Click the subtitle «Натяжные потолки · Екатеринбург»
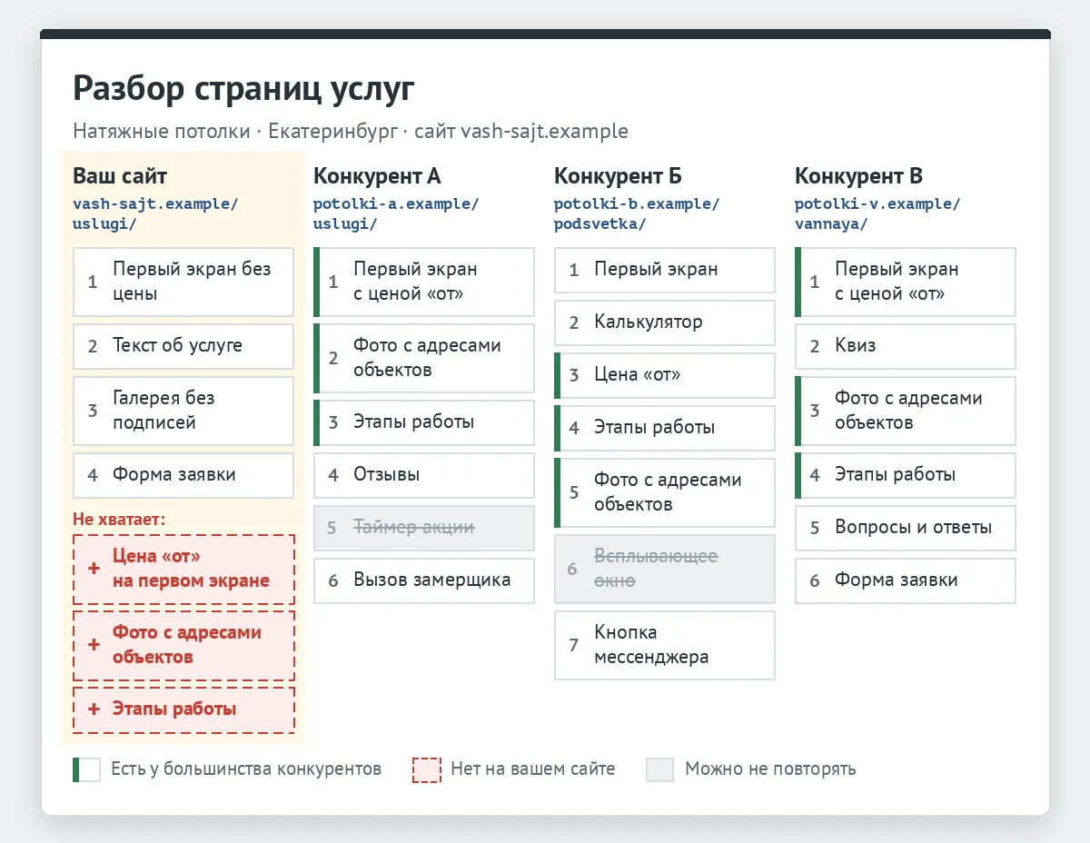1090x843 pixels. (x=235, y=131)
